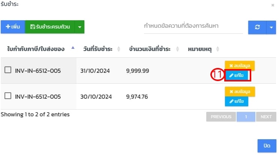
Task: Sort by payment date column
Action: pos(119,49)
